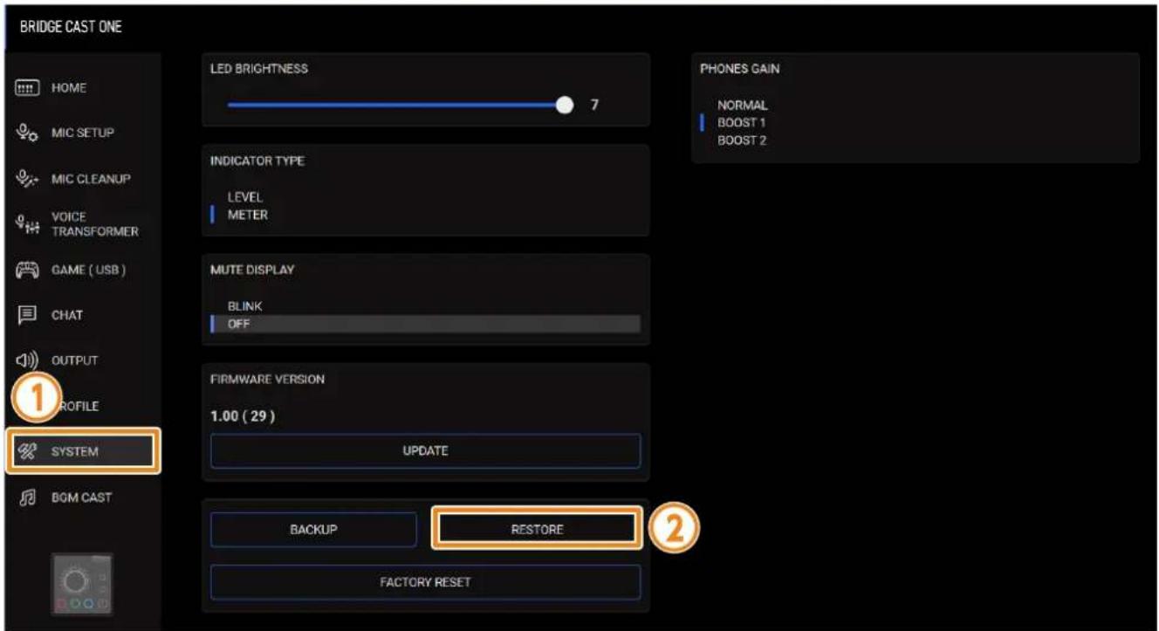Select BOOST 1 phones gain
Viewport: 1159px width, 631px height.
(x=741, y=123)
